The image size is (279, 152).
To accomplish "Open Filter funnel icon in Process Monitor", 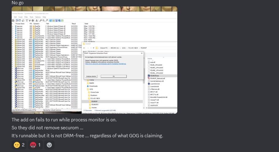I will [x=27, y=21].
